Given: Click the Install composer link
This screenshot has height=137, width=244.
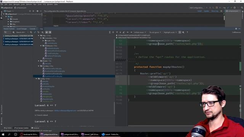Looking at the screenshot, I should click(199, 11).
